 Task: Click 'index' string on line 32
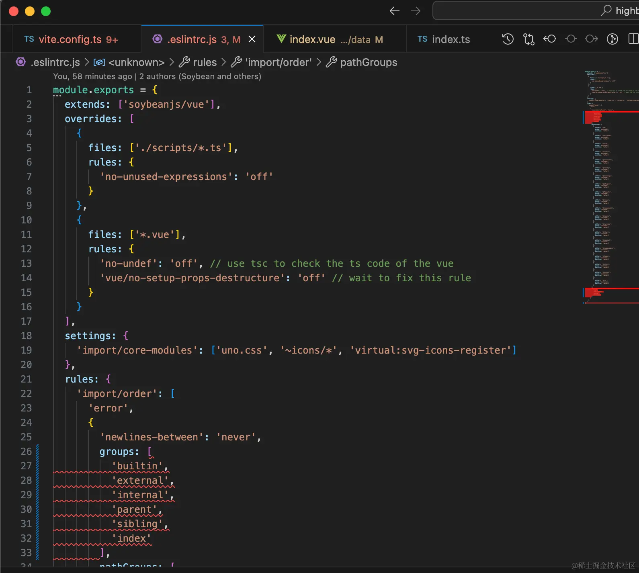coord(131,538)
